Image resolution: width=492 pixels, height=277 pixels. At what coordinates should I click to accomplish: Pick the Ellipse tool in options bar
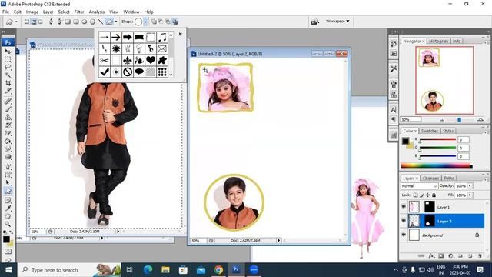[x=84, y=22]
